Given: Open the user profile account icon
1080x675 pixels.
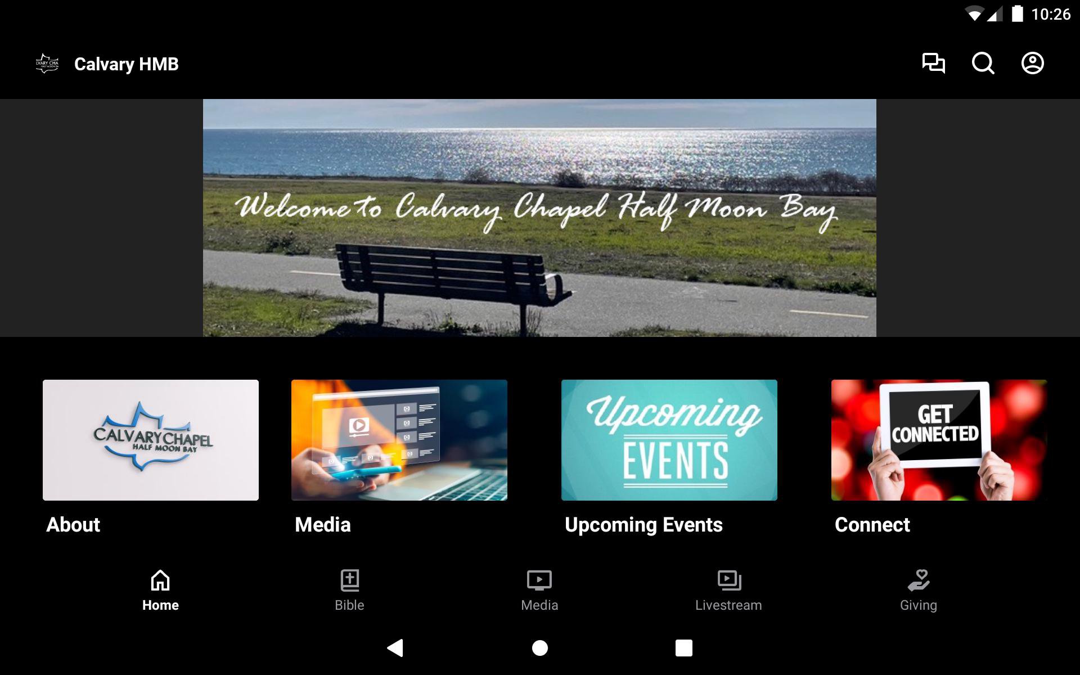Looking at the screenshot, I should pos(1032,63).
